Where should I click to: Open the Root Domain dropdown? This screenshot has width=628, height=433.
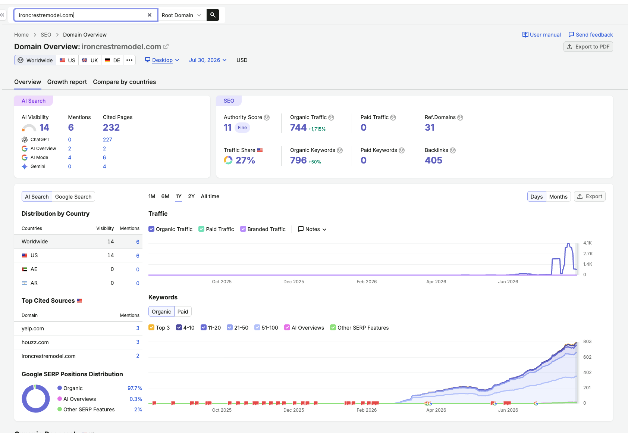click(182, 15)
